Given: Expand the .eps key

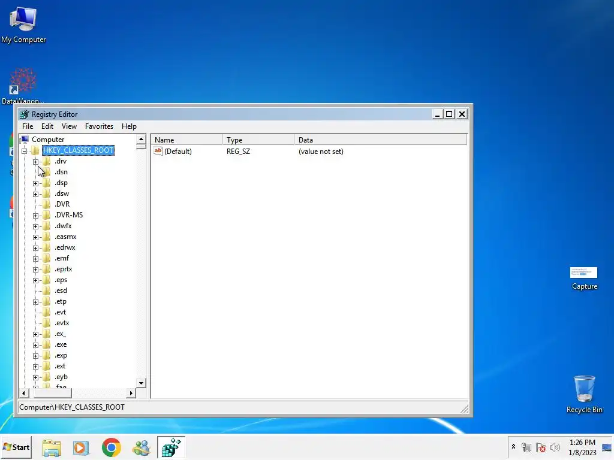Looking at the screenshot, I should 35,280.
